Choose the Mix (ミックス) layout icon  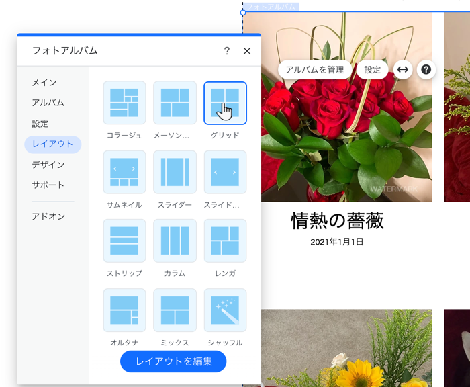coord(175,310)
